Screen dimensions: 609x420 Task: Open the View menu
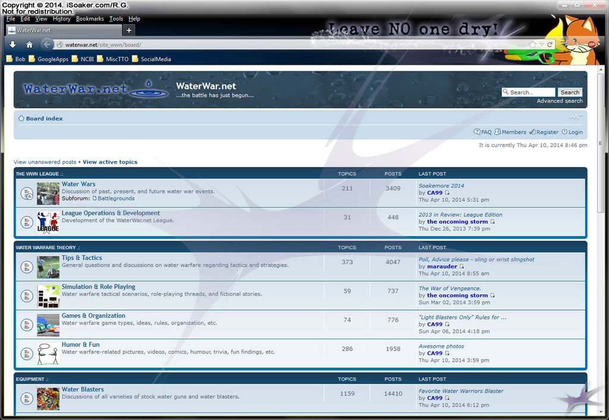pyautogui.click(x=41, y=18)
